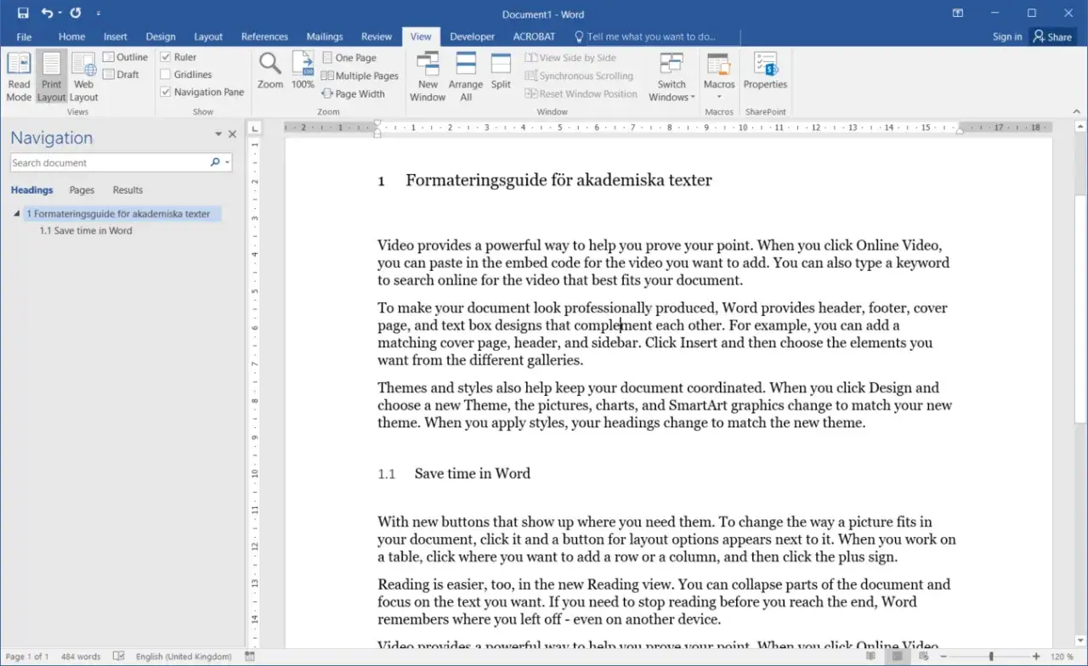1088x666 pixels.
Task: Show Results in Navigation pane
Action: (x=127, y=190)
